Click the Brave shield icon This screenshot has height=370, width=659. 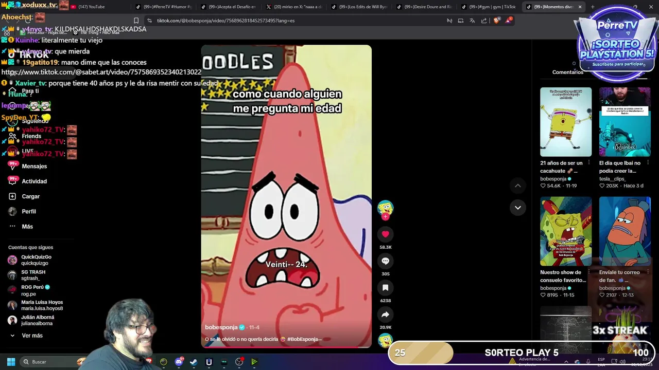tap(496, 21)
